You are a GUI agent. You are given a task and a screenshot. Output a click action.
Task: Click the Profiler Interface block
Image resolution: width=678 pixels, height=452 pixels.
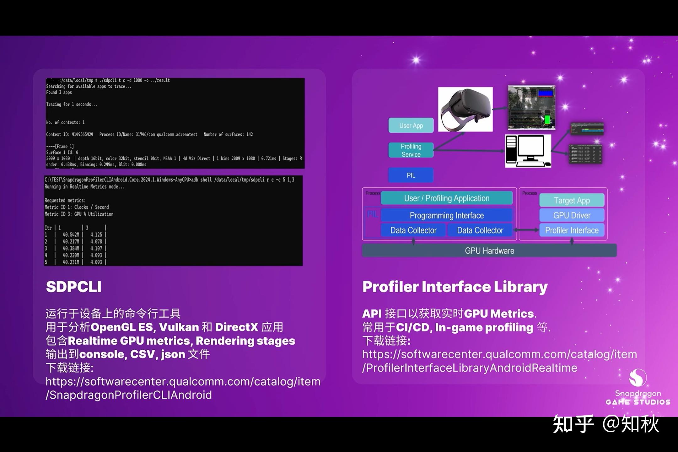pos(571,230)
